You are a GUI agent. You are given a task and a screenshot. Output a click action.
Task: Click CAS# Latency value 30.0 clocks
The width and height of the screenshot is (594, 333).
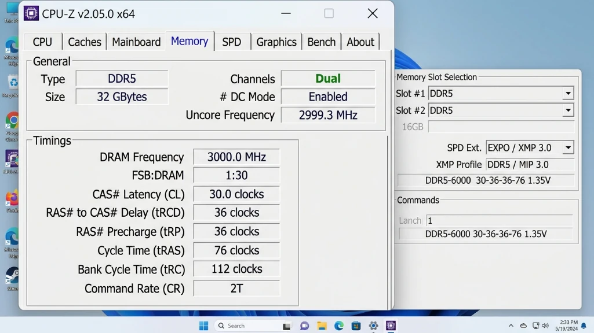click(x=236, y=194)
